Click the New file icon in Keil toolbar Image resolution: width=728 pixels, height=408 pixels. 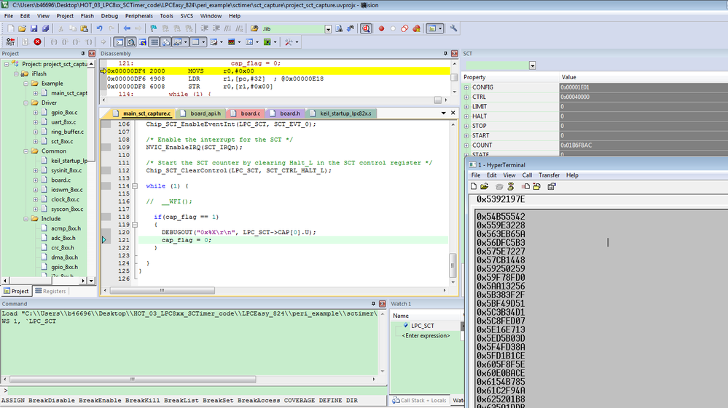click(11, 28)
